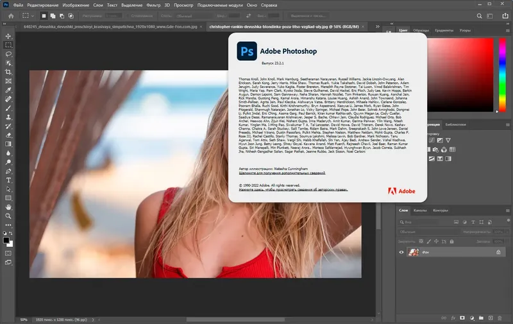This screenshot has height=324, width=513.
Task: Select the Horizontal Type tool
Action: 8,180
